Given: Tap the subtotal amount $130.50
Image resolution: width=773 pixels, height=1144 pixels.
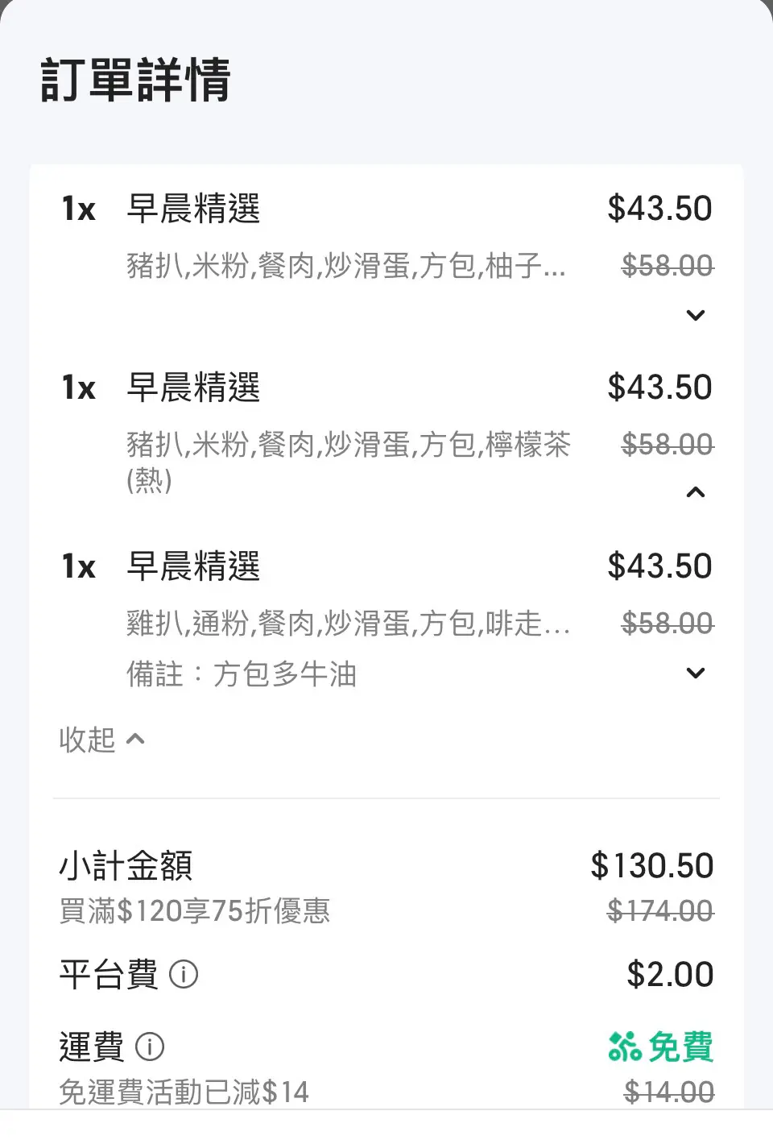Looking at the screenshot, I should pyautogui.click(x=651, y=866).
